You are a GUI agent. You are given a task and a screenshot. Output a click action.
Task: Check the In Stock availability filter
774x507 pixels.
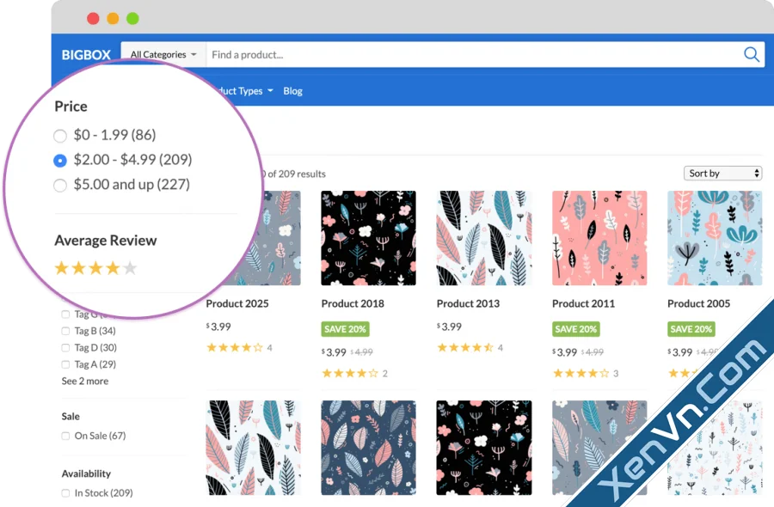(x=65, y=493)
